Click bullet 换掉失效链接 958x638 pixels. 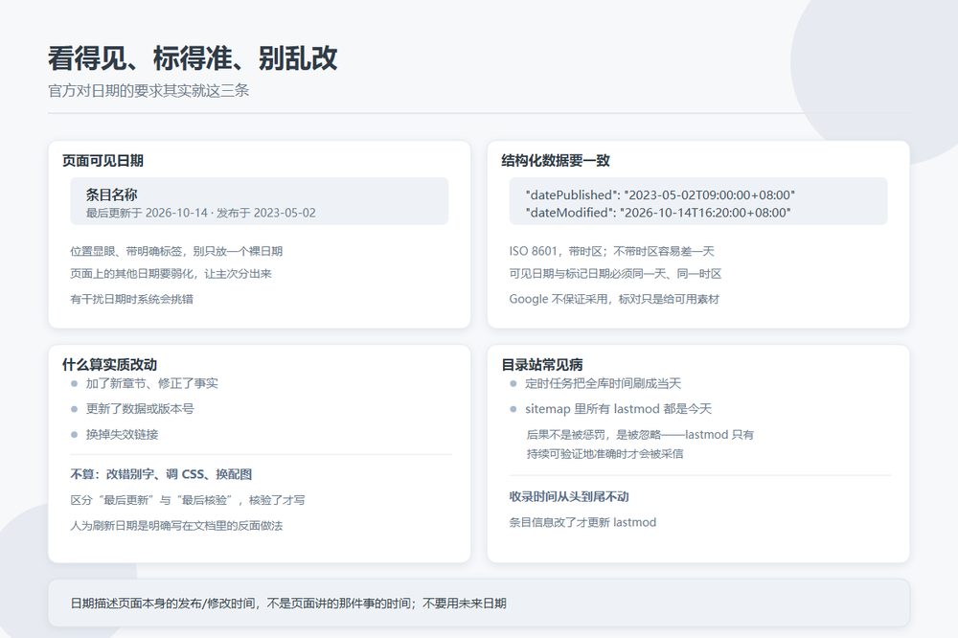(122, 435)
